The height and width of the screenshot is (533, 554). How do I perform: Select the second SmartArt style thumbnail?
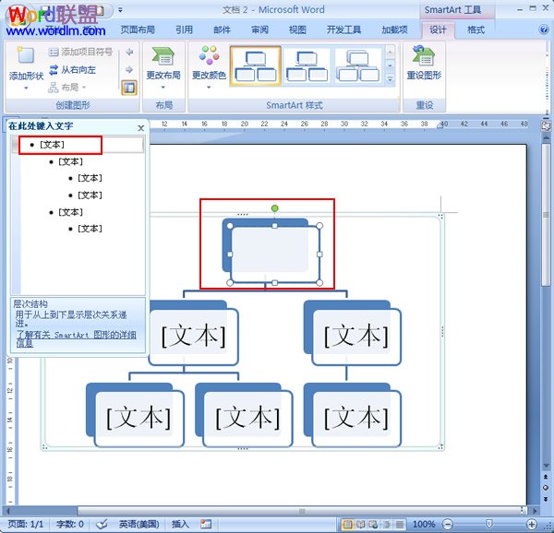(x=307, y=66)
